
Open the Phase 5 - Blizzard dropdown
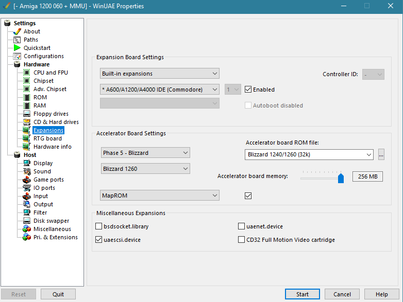(145, 153)
